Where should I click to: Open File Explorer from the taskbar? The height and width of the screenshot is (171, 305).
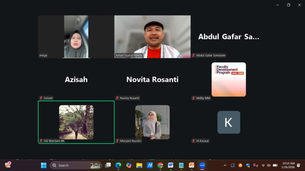click(x=139, y=165)
